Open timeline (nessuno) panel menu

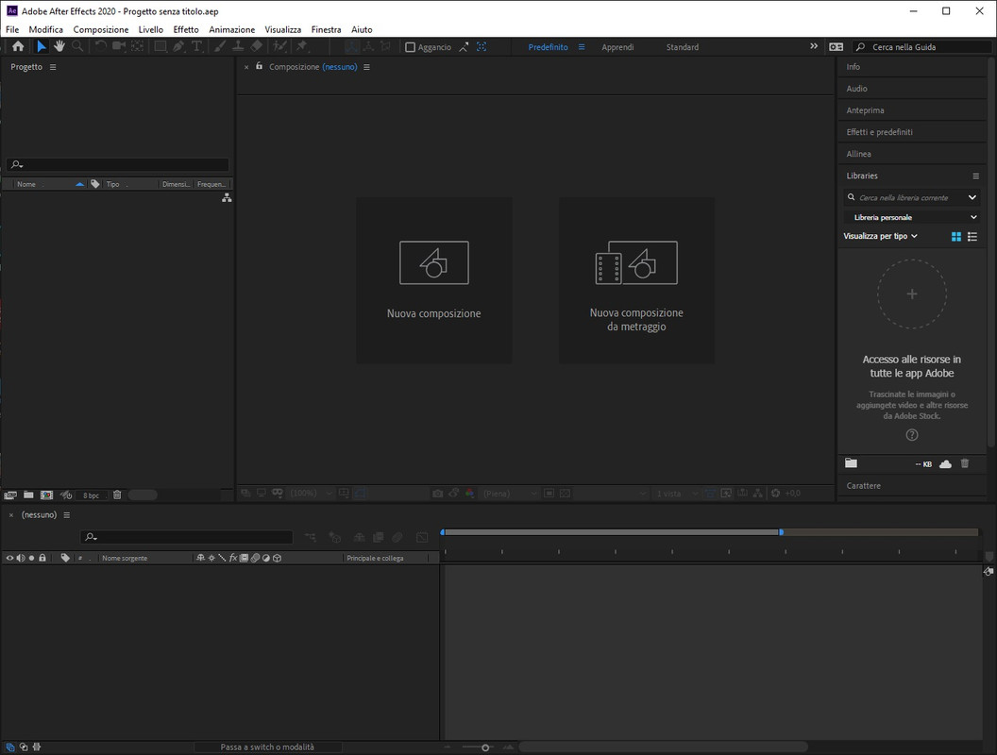click(x=67, y=514)
